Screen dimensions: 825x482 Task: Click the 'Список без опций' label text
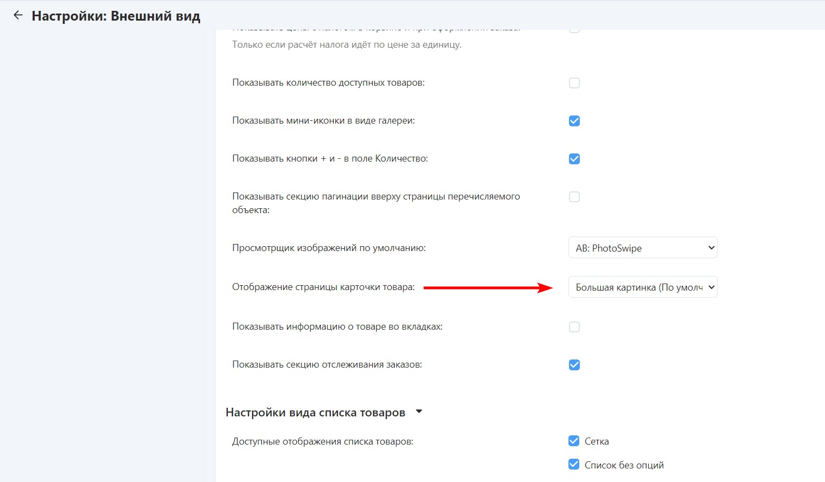624,465
